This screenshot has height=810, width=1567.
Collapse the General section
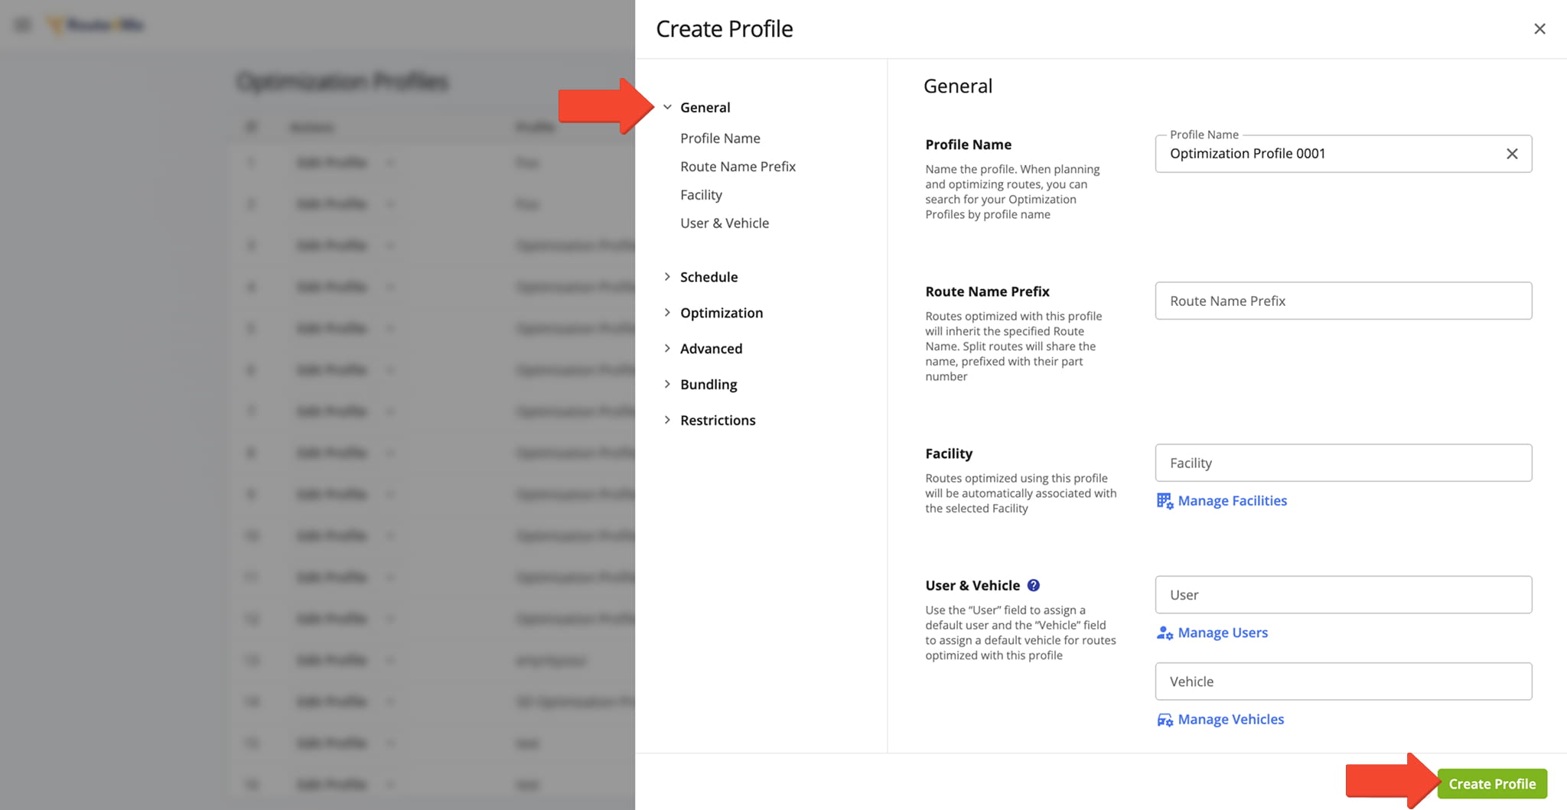[667, 107]
